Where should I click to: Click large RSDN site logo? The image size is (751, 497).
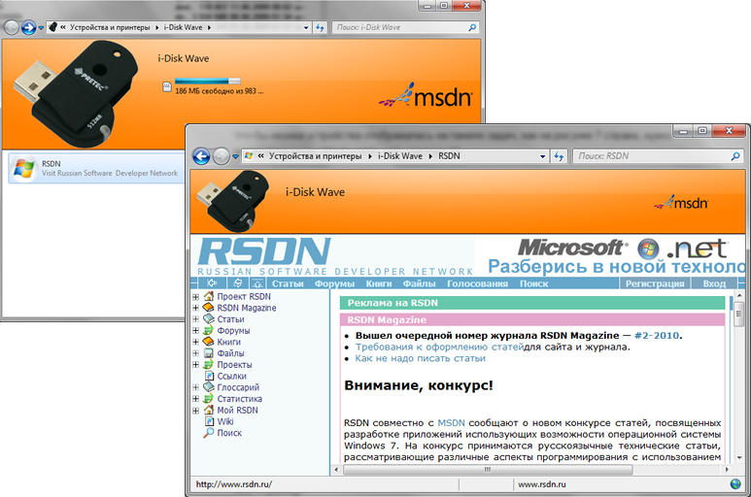click(264, 251)
